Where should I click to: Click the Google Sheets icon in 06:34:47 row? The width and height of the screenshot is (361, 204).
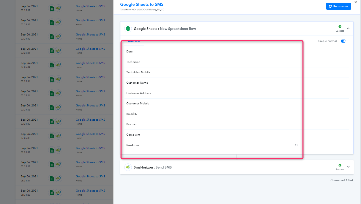click(52, 178)
